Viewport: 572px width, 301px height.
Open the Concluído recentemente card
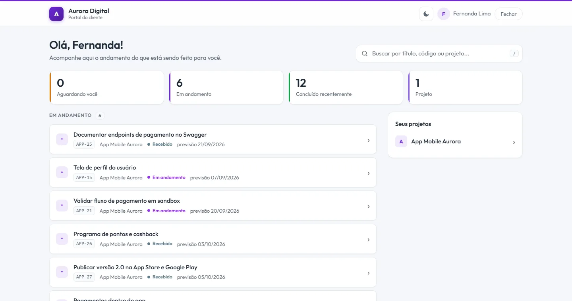[346, 87]
